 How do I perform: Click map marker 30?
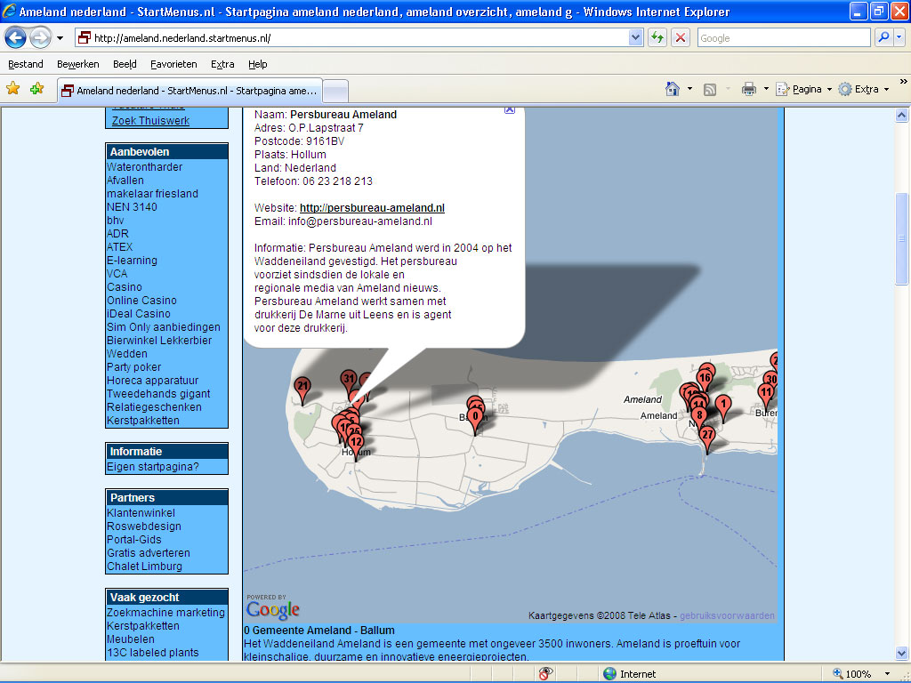point(770,381)
